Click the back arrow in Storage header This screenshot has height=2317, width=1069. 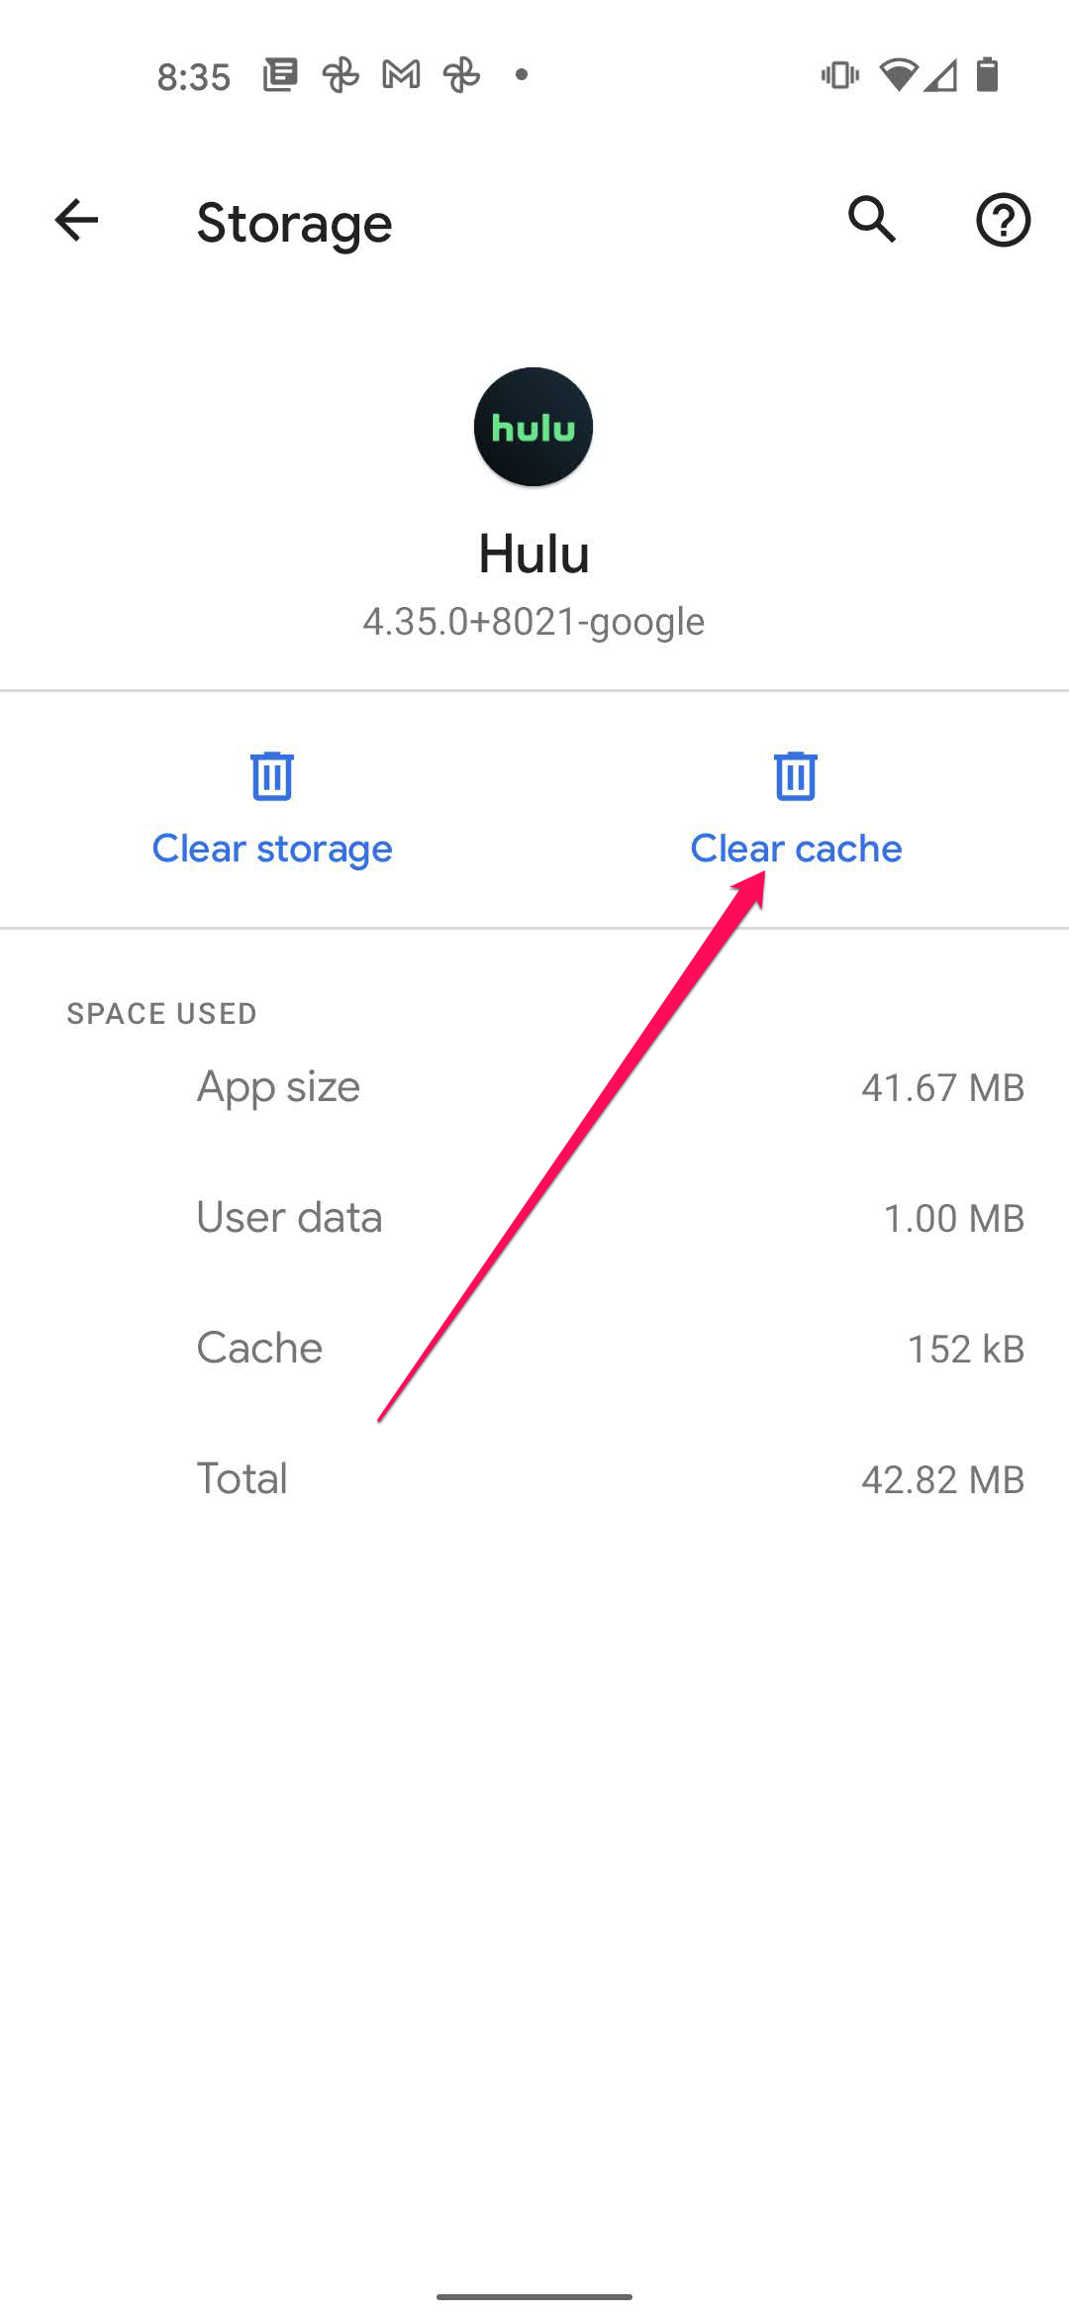click(x=75, y=221)
